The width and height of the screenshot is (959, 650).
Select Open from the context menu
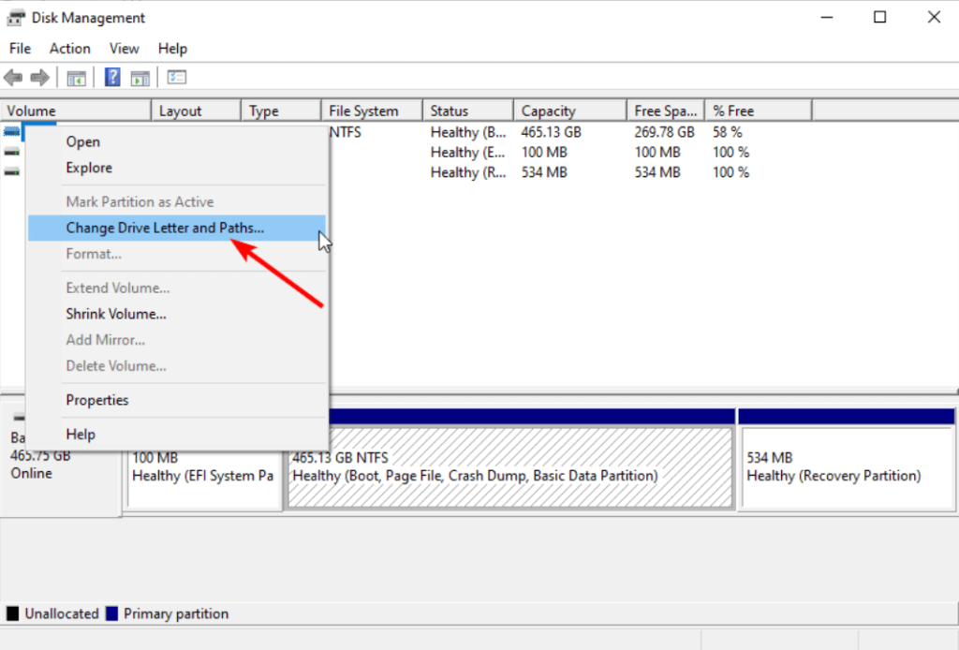pyautogui.click(x=82, y=141)
